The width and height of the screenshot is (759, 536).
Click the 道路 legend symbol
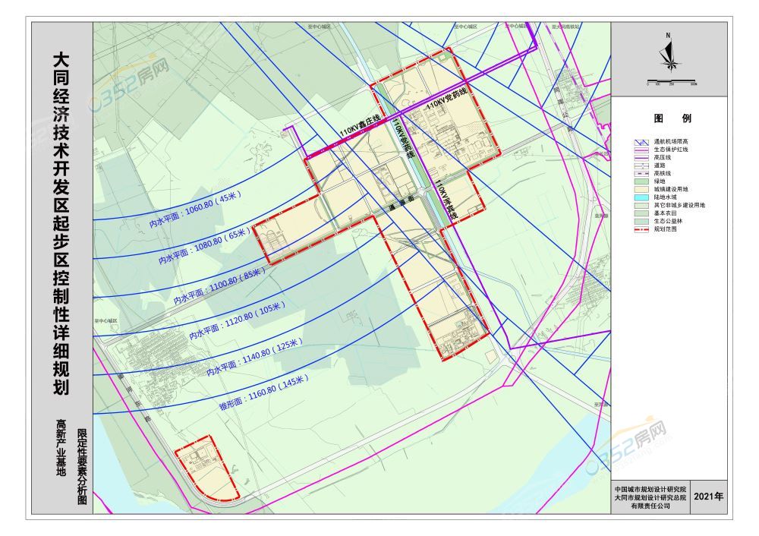(642, 165)
